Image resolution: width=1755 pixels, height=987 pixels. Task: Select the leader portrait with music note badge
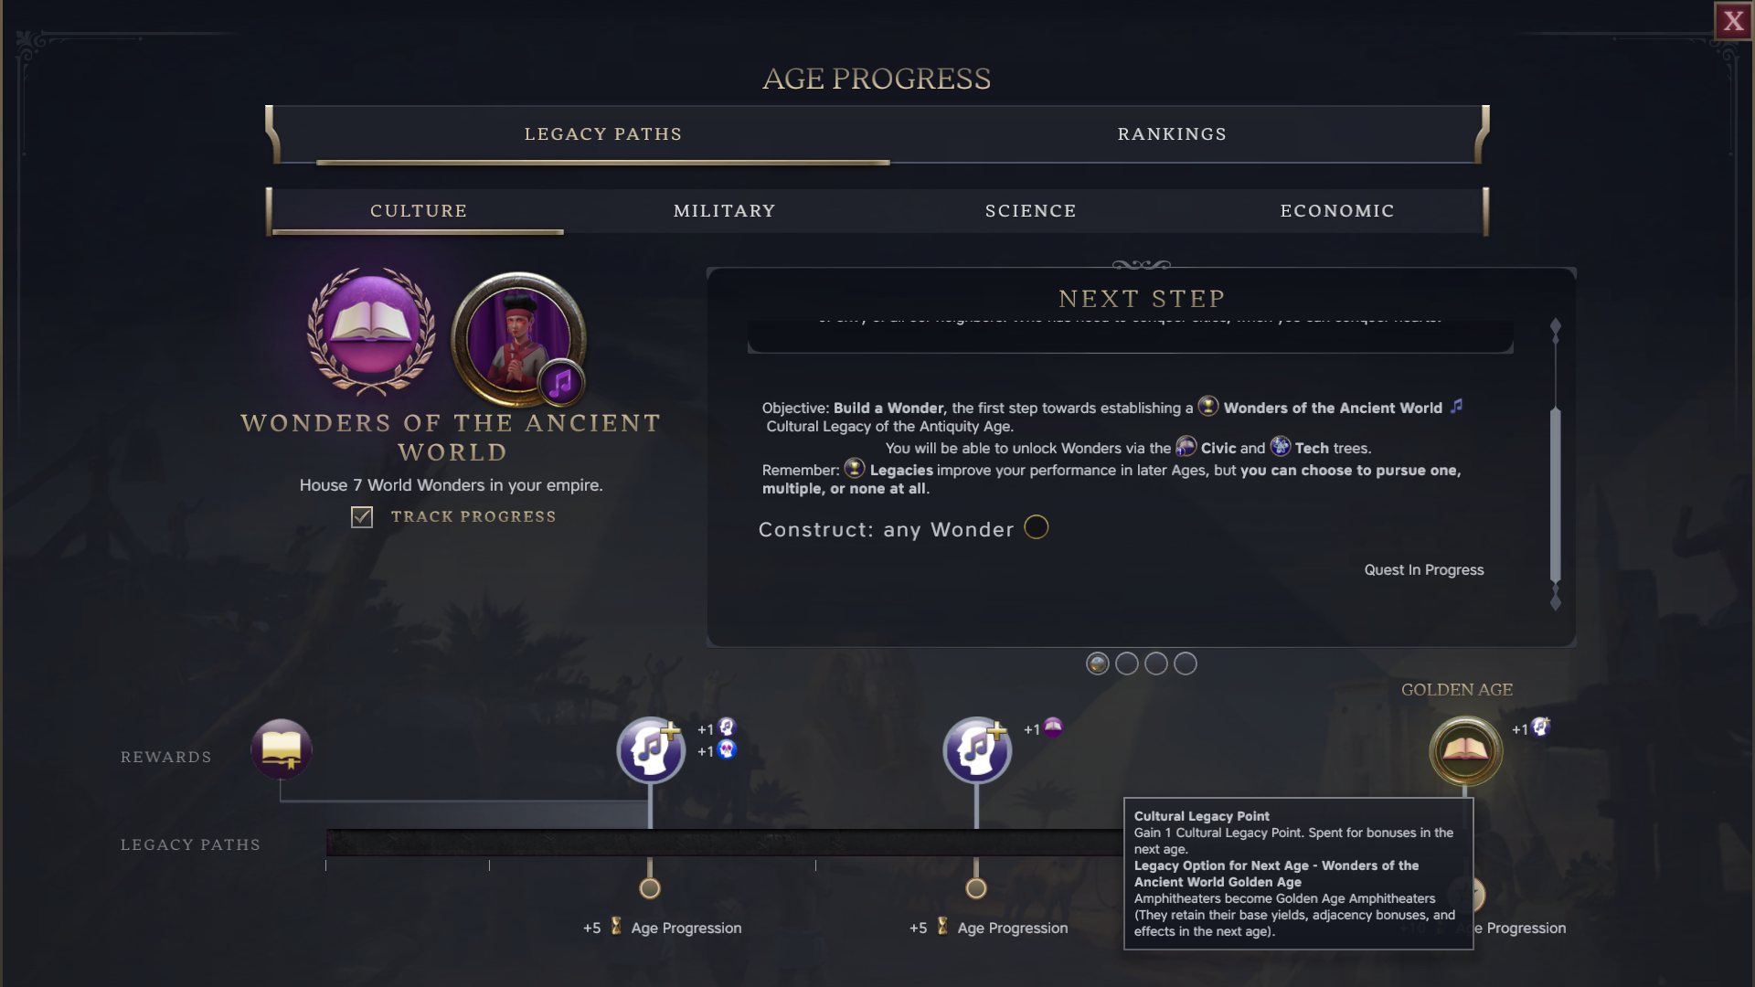point(518,339)
